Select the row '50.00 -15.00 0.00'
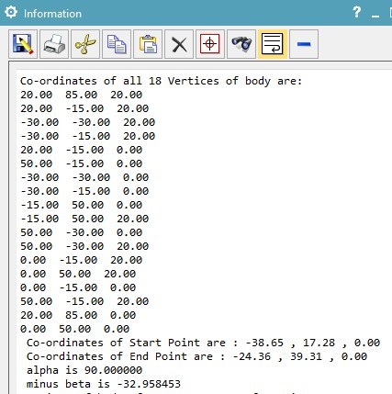 click(x=82, y=163)
